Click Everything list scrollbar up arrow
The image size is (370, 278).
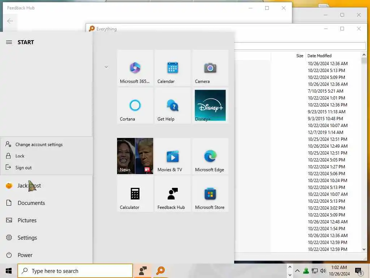(364, 55)
